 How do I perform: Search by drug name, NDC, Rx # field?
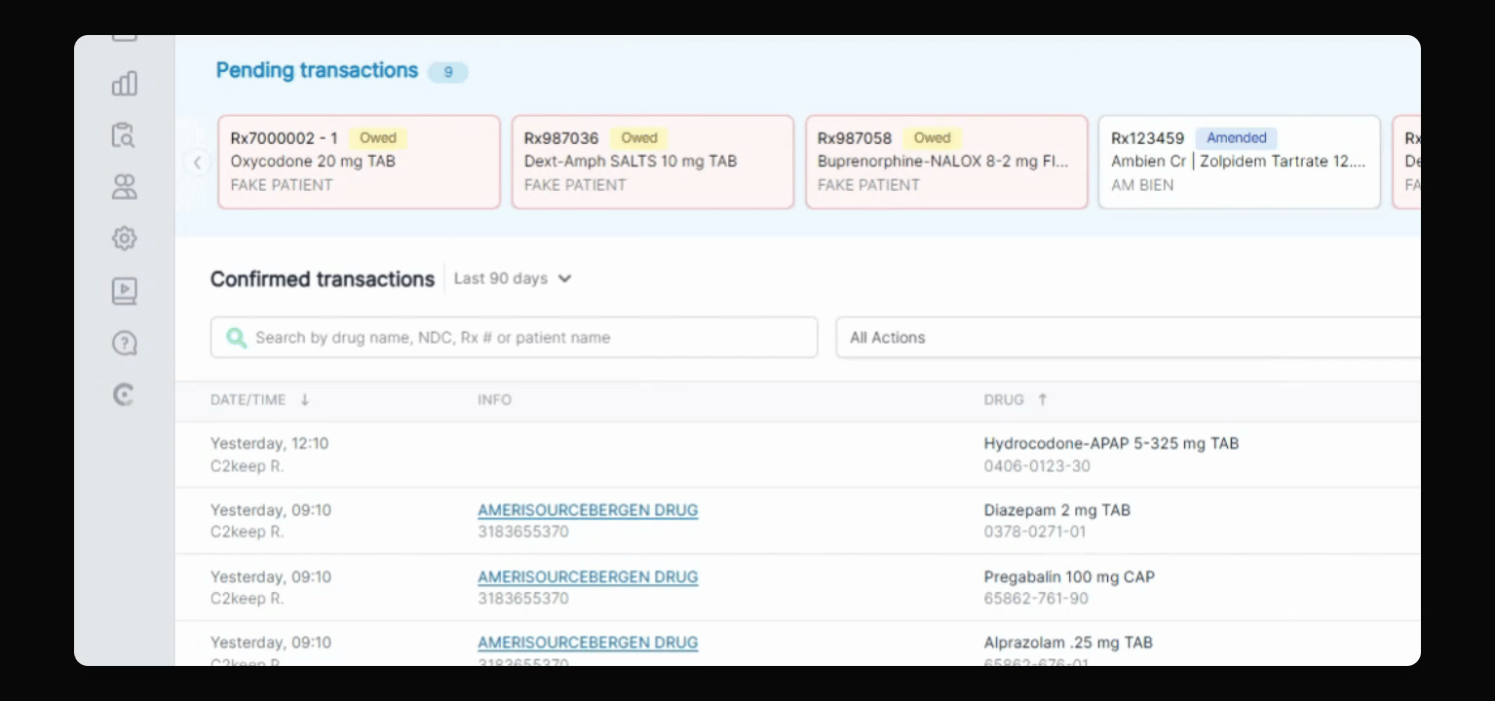pos(514,338)
